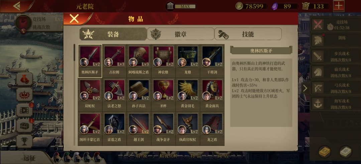Add currency with the plus button

(338, 6)
